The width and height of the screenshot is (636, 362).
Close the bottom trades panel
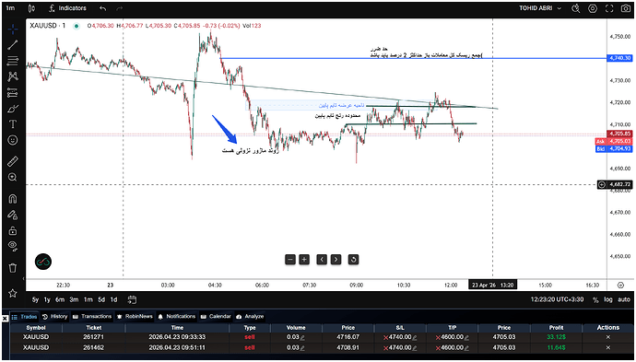[5, 319]
